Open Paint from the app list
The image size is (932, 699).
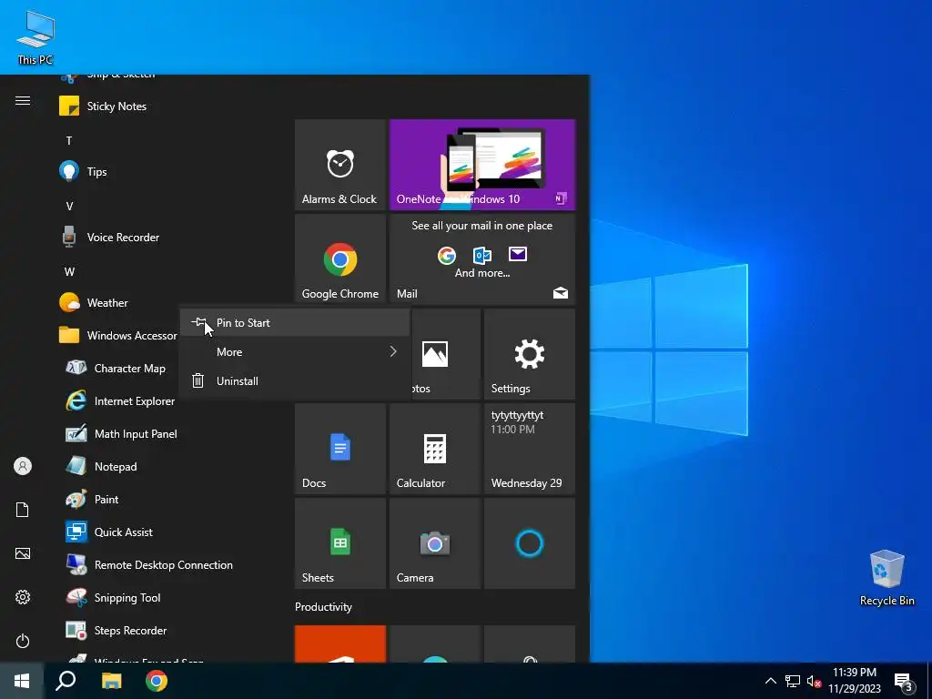[169, 500]
